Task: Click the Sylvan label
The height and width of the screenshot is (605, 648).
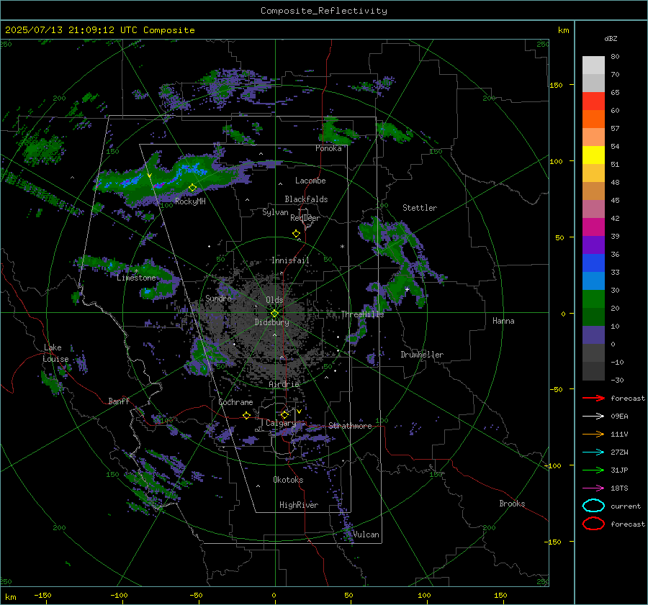Action: click(x=275, y=212)
